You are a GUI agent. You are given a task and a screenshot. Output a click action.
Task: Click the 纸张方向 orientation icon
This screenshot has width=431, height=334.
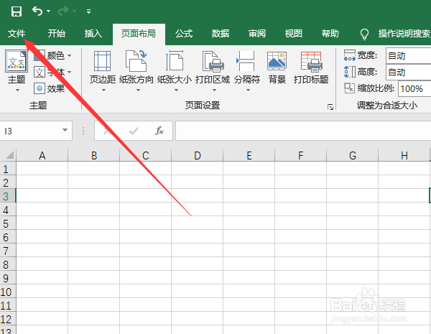pos(136,61)
